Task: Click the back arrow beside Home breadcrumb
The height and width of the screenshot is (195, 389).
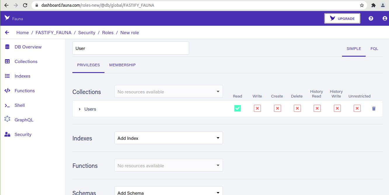Action: pos(7,32)
